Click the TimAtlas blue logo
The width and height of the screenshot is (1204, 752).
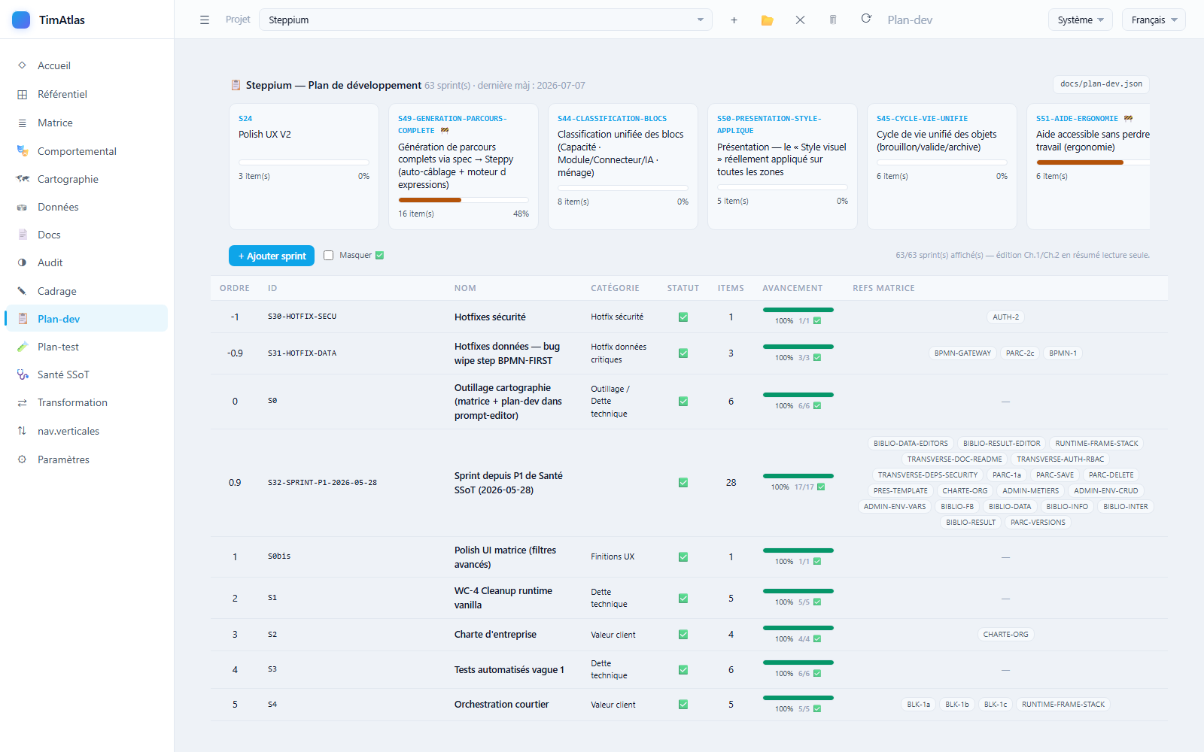[21, 20]
